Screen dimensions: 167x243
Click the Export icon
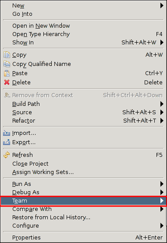(x=7, y=142)
